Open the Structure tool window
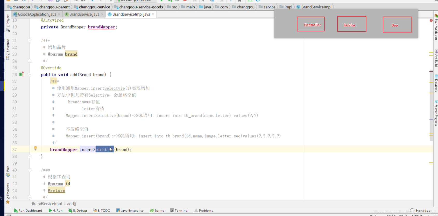438x216 pixels. (8, 49)
